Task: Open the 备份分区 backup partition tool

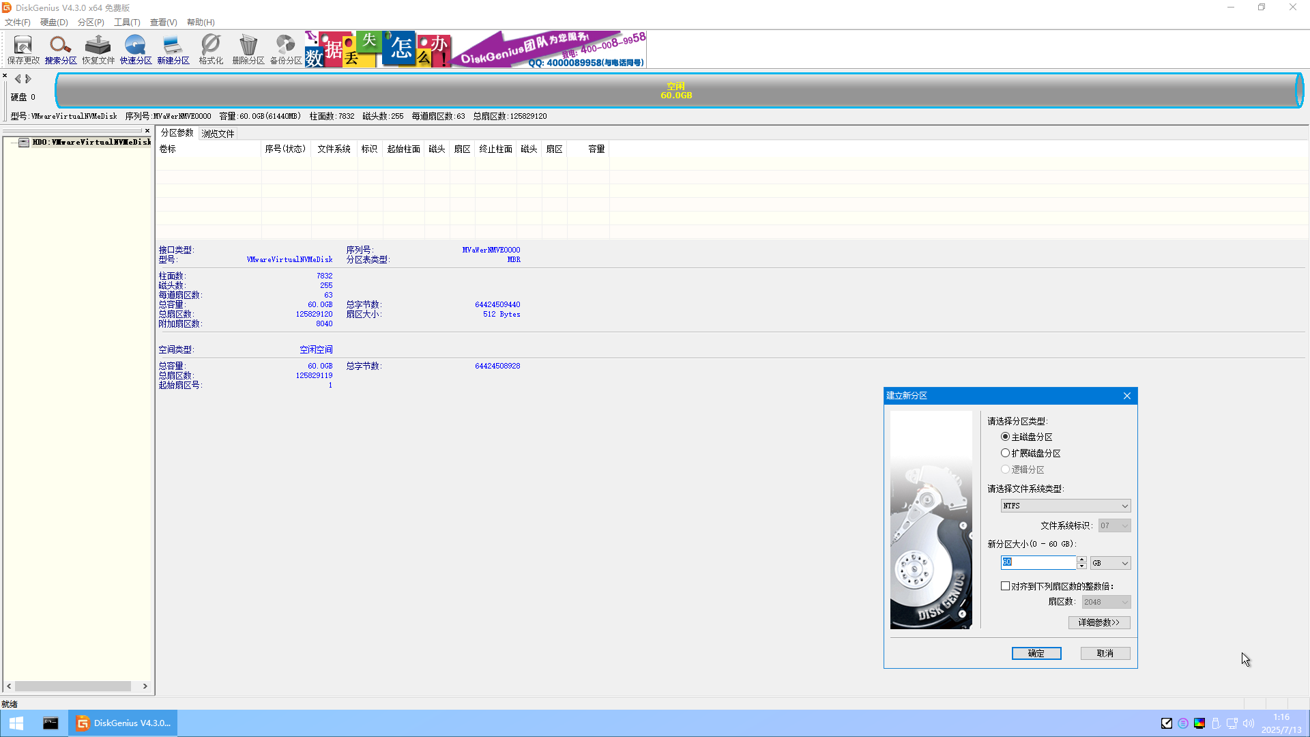Action: pyautogui.click(x=286, y=50)
